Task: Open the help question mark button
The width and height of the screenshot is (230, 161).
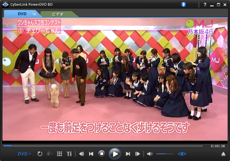Action: coord(205,5)
